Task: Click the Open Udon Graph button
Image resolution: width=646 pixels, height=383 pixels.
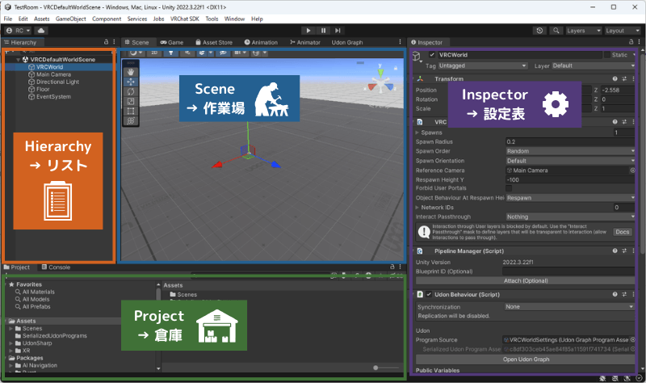Action: tap(526, 359)
